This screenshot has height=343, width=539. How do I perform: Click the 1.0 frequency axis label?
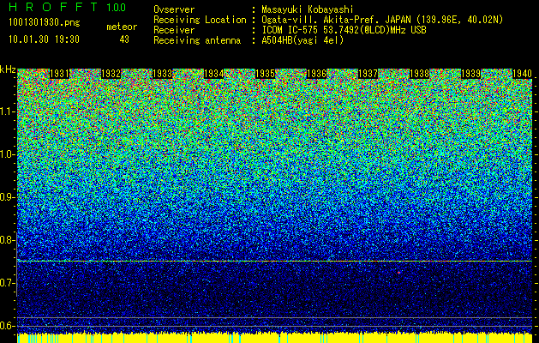point(7,154)
